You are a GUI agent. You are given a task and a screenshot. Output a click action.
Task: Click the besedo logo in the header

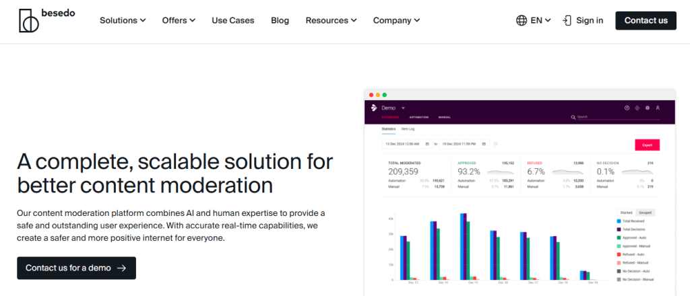tap(46, 20)
